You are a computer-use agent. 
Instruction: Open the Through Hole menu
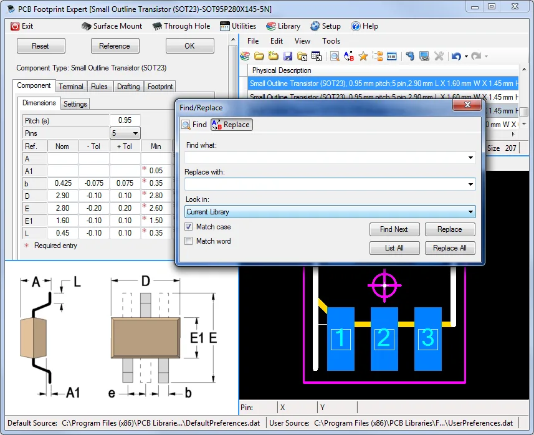point(181,26)
